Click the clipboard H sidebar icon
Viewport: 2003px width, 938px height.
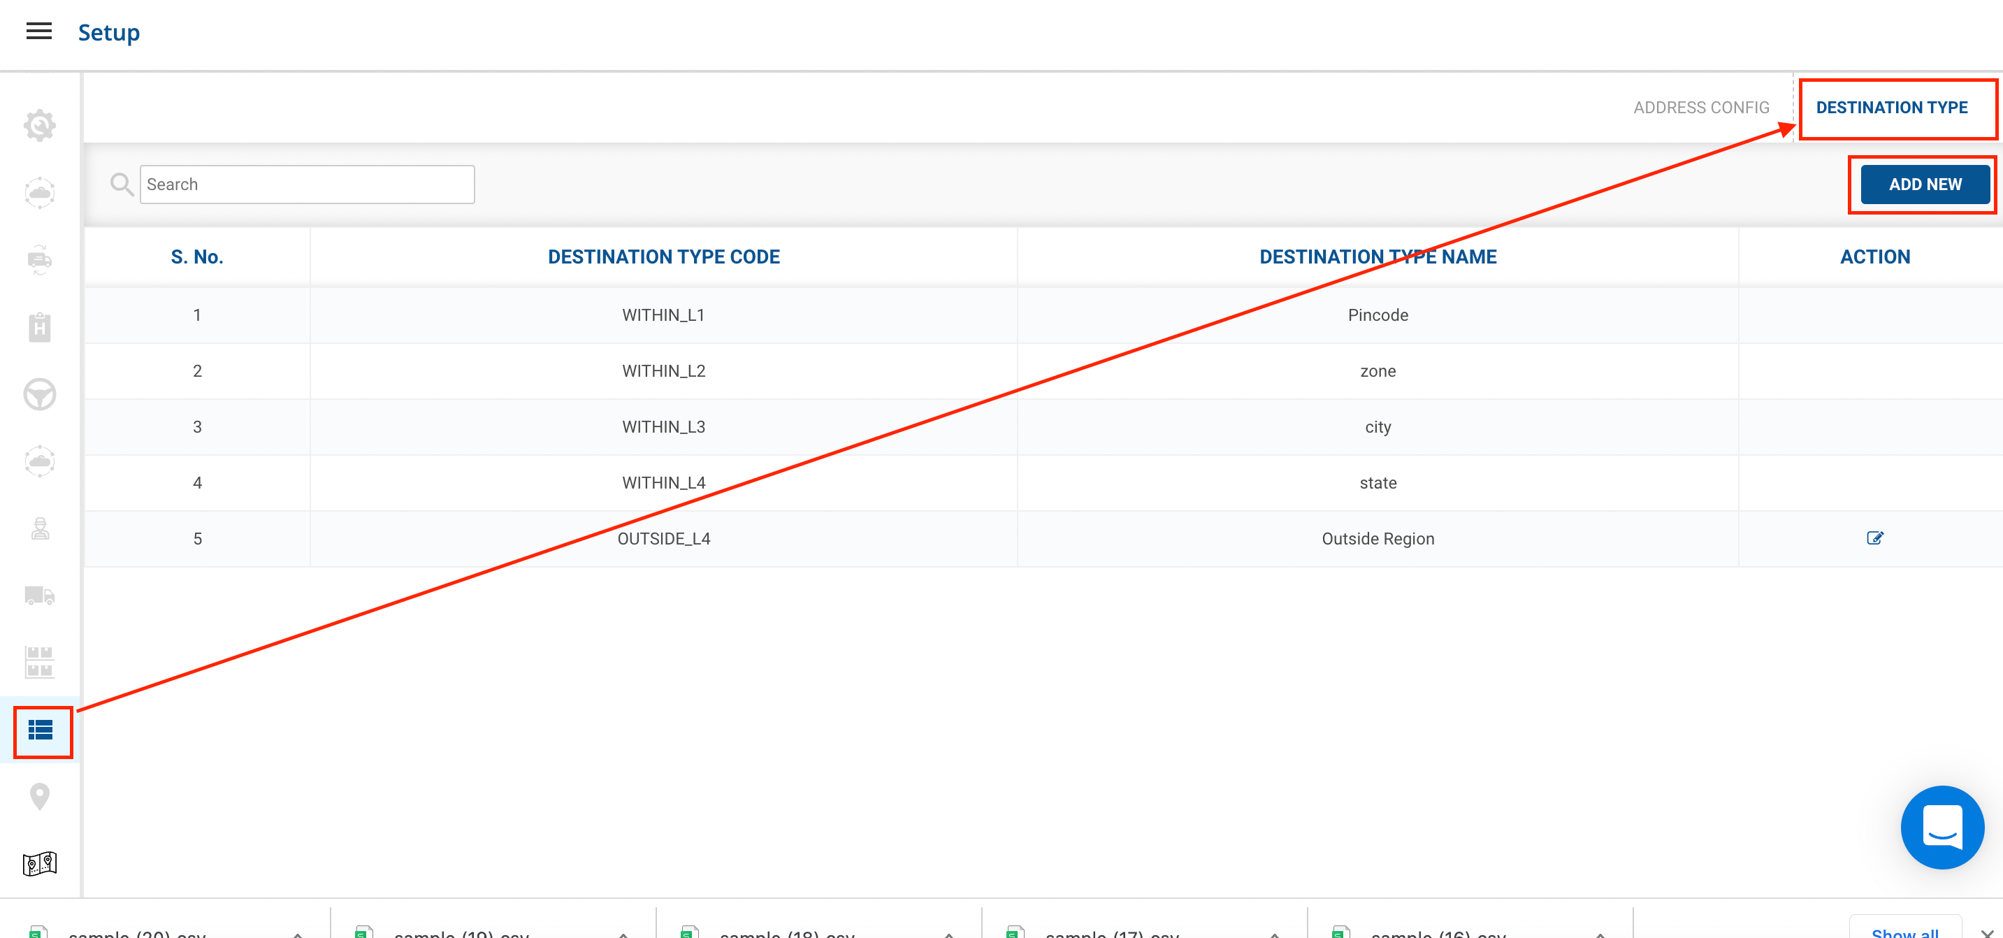point(40,327)
